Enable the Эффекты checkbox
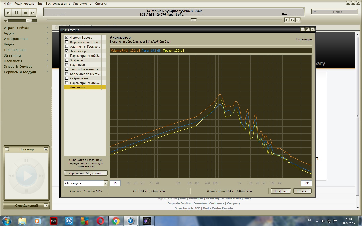Viewport: 362px width, 226px height. click(x=67, y=60)
